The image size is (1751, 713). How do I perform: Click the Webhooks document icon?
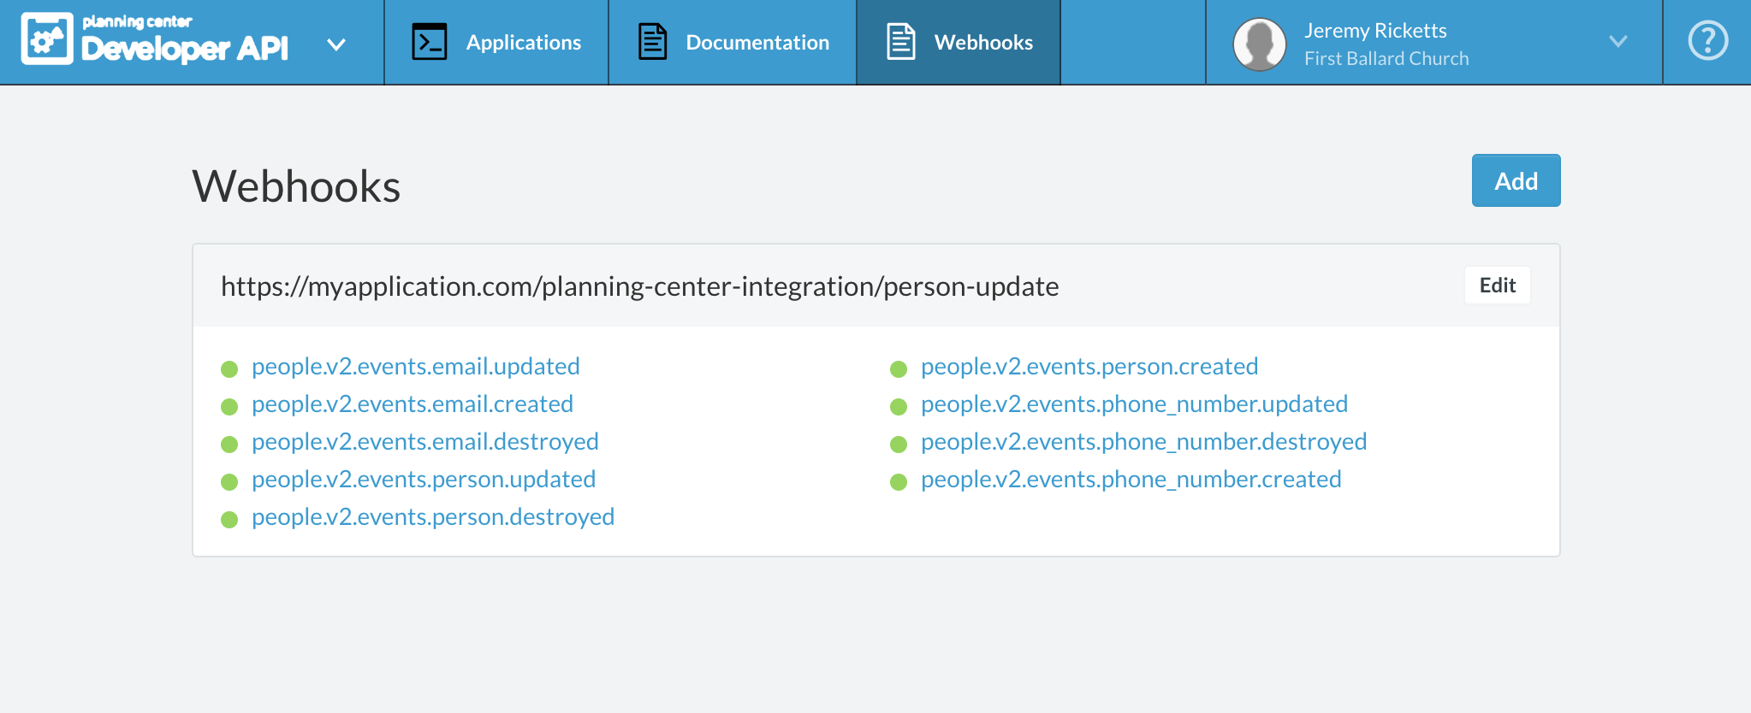900,42
